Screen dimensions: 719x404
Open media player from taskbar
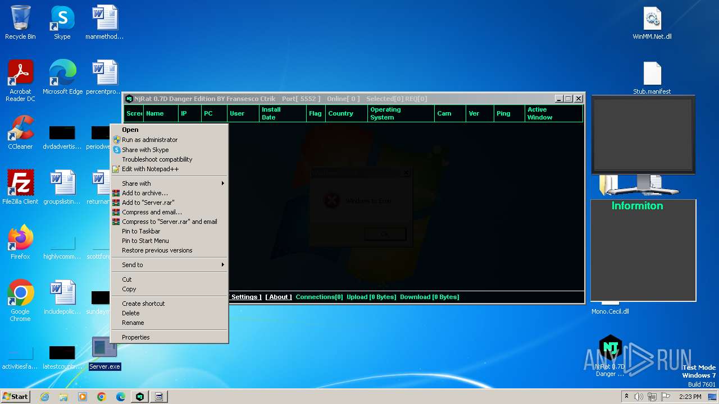83,397
